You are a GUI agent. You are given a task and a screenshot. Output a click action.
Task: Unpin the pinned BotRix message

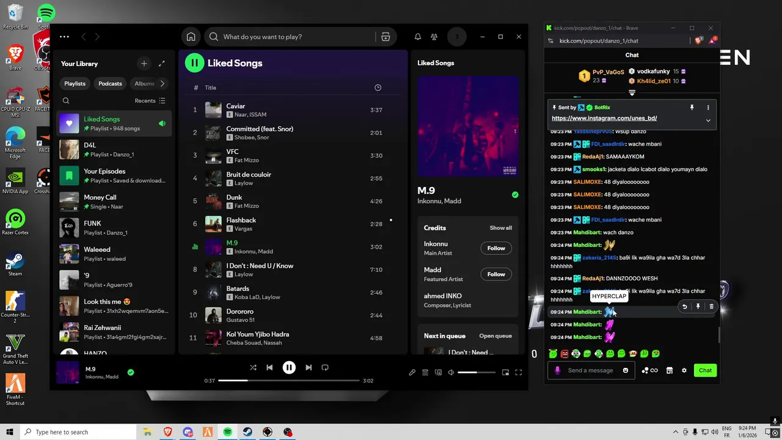[x=692, y=108]
